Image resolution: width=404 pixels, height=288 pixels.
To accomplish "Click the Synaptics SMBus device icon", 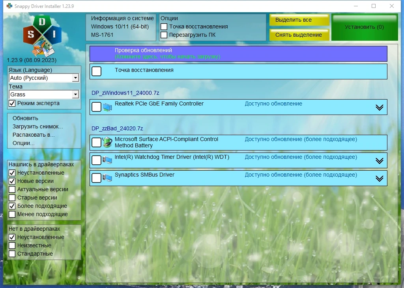I will 107,178.
